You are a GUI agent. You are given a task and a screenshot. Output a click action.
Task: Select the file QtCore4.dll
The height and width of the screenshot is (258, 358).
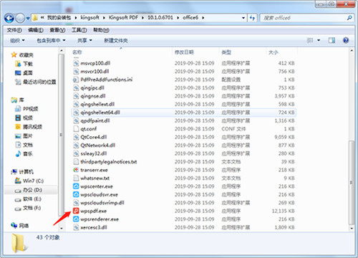coord(183,137)
